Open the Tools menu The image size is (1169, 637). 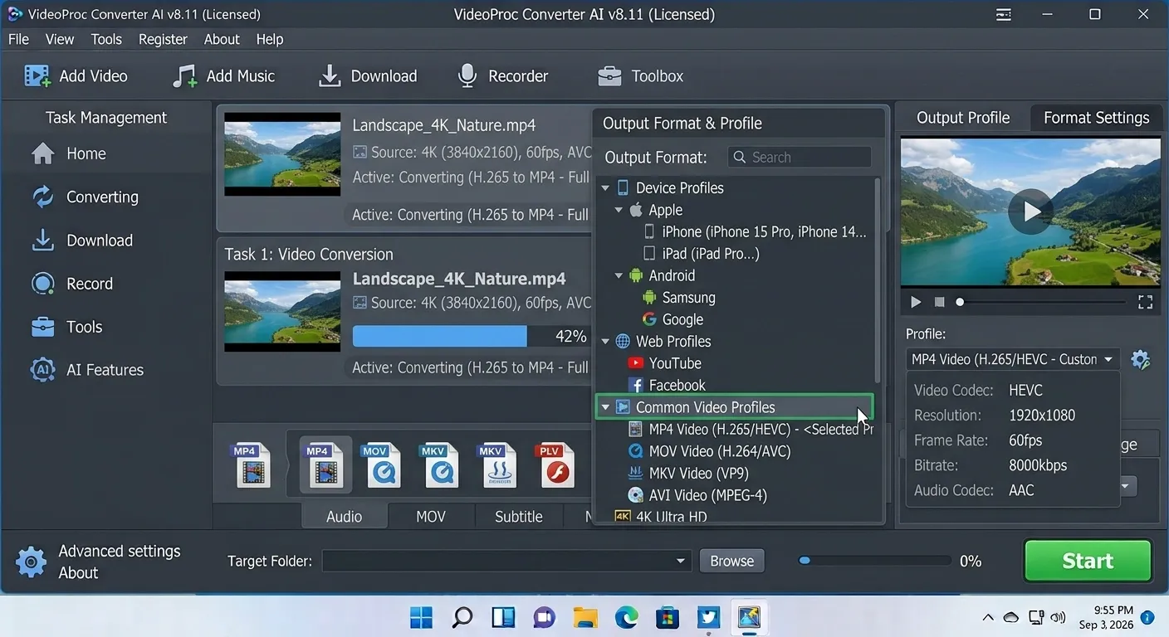106,39
